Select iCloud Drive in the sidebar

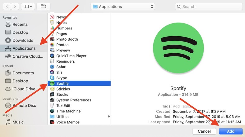pyautogui.click(x=24, y=89)
